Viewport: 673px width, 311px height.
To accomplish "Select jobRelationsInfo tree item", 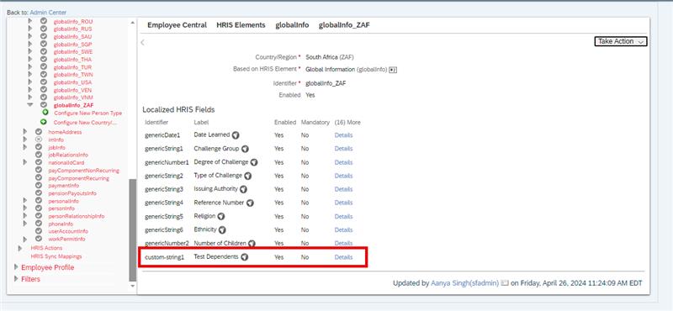I will coord(68,155).
